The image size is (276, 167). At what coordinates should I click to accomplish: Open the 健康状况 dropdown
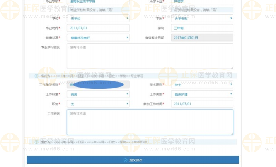click(98, 38)
